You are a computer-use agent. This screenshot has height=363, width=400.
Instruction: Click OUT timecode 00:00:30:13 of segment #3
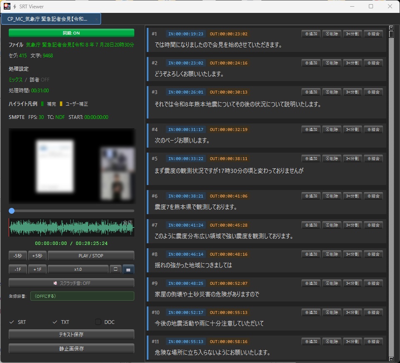pyautogui.click(x=229, y=92)
